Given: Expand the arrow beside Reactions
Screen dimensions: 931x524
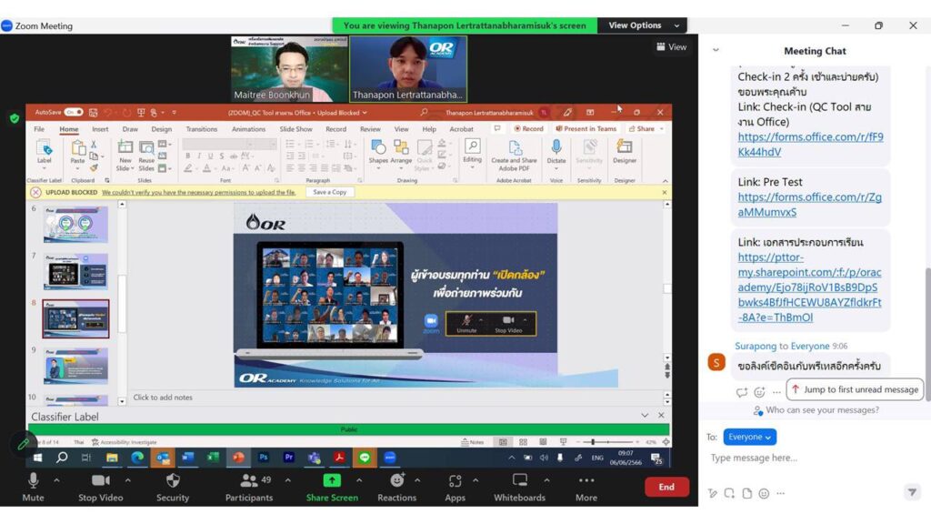Looking at the screenshot, I should click(417, 480).
